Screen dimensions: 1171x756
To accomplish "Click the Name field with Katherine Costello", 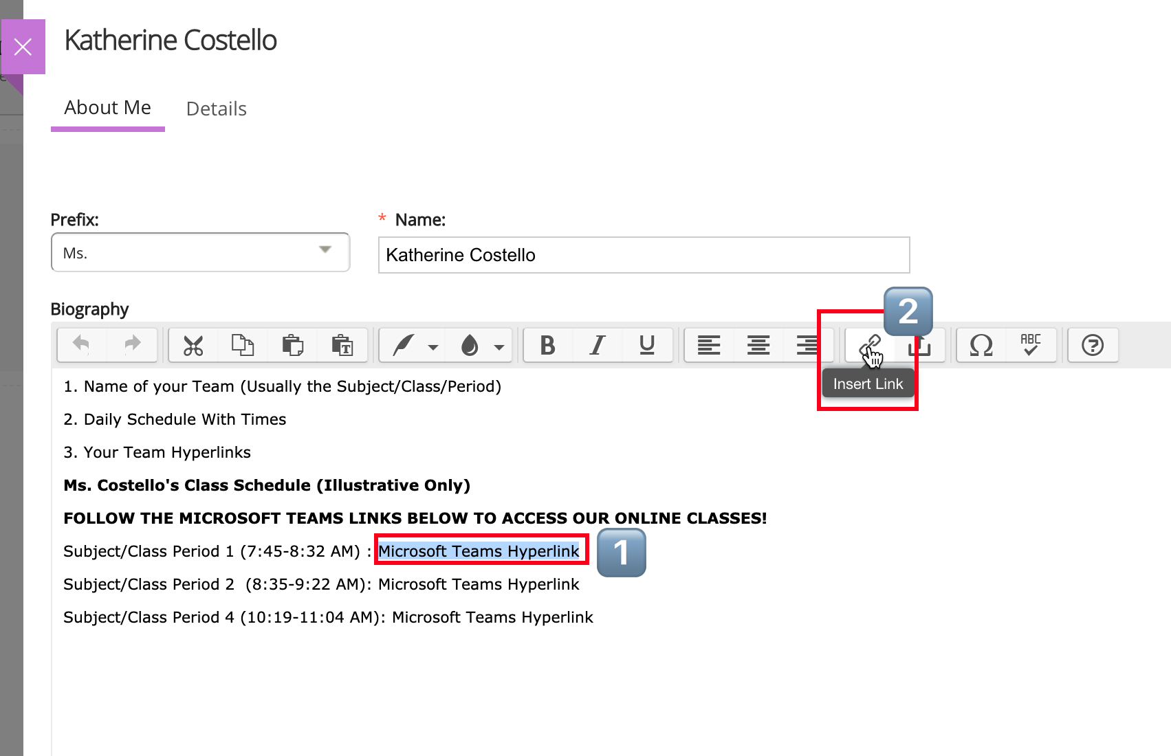I will [x=644, y=255].
